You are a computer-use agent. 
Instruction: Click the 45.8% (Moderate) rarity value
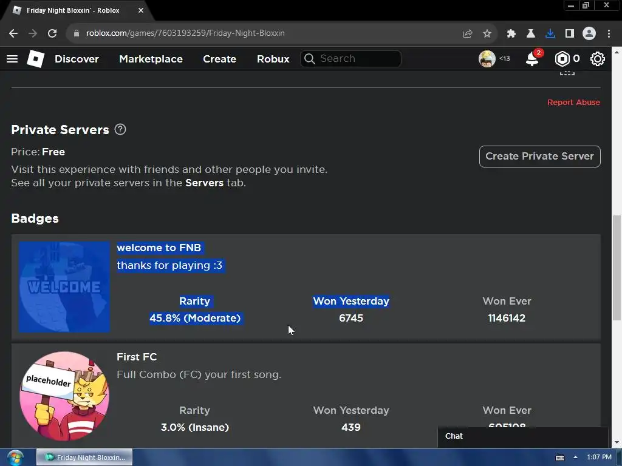(195, 318)
